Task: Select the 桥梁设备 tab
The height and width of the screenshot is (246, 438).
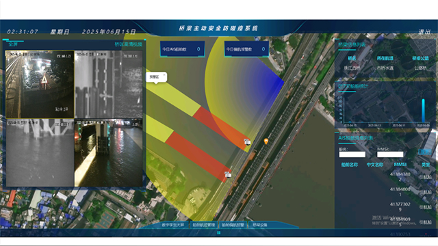Action: (x=260, y=225)
